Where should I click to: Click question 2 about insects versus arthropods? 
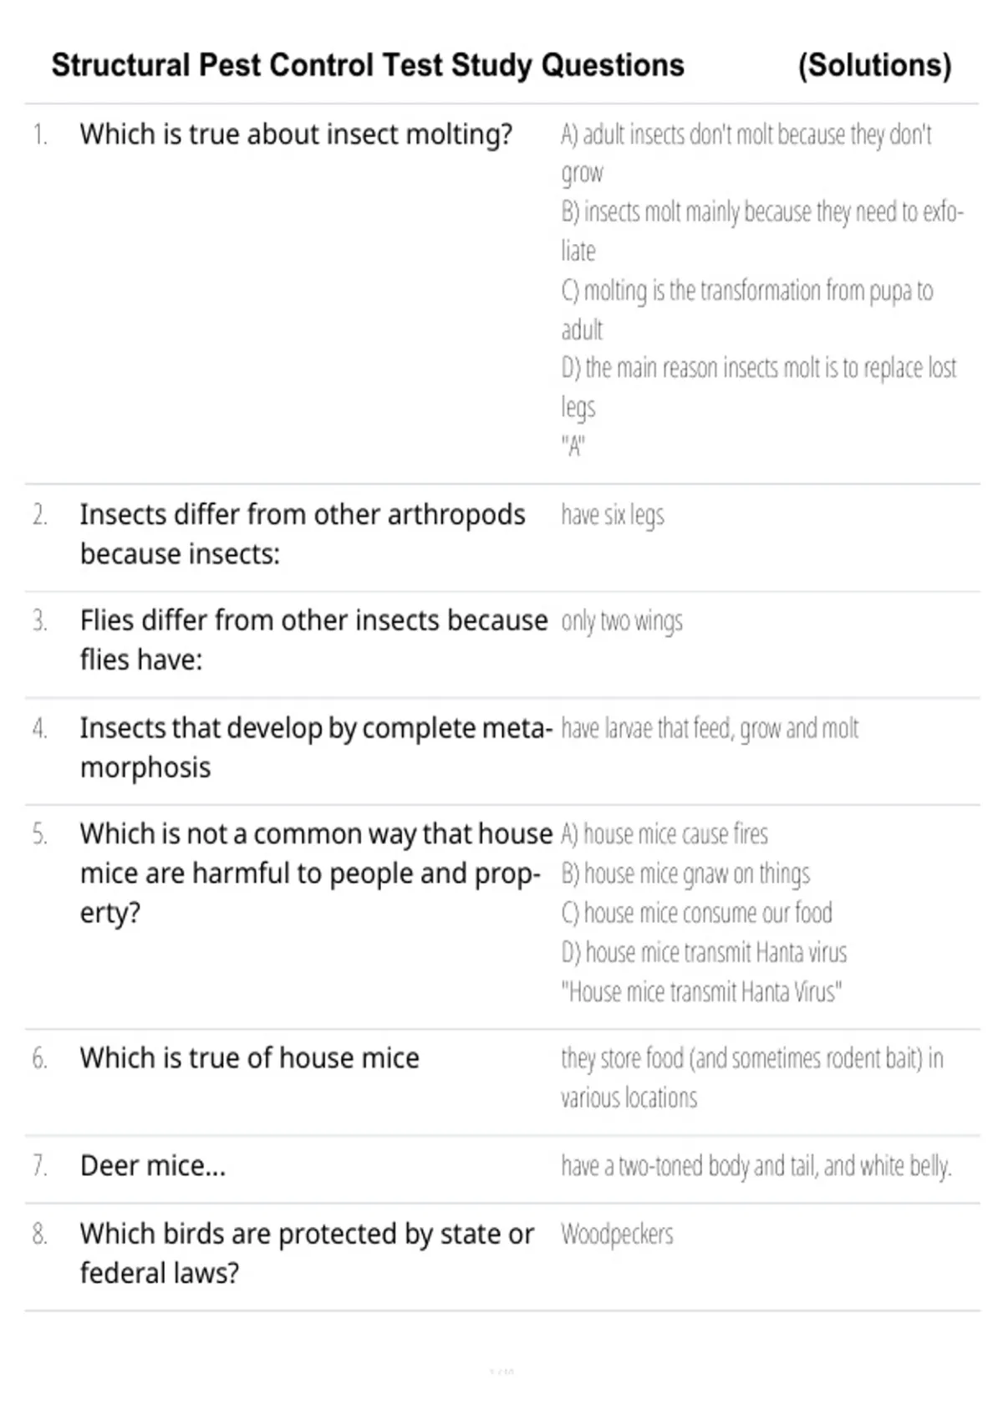pos(302,533)
